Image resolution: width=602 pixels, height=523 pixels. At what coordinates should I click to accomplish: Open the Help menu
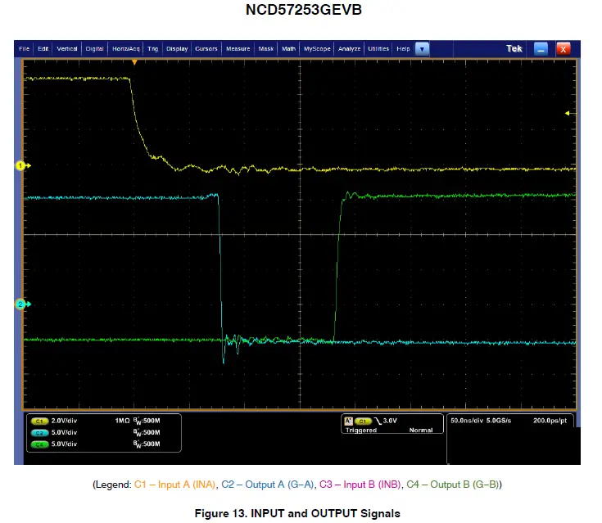click(x=403, y=49)
